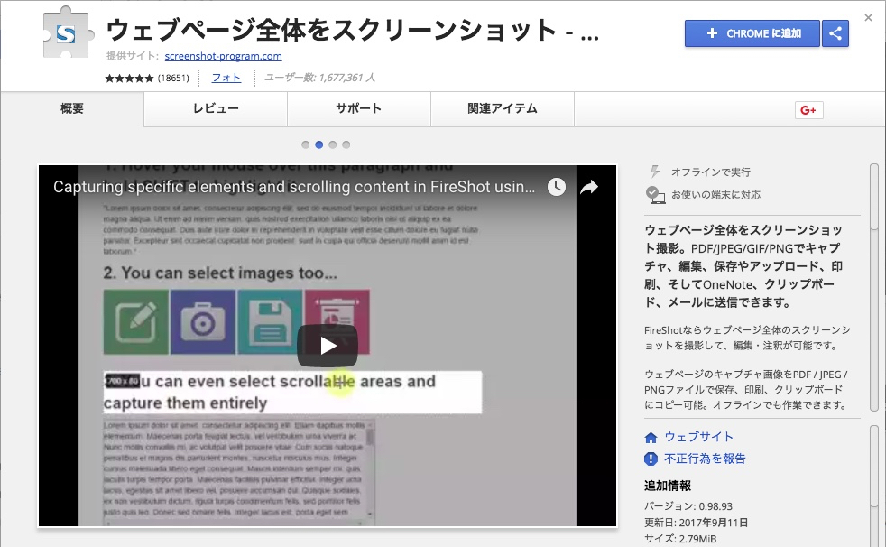Click the exclamation icon beside 不正行為を報告
The height and width of the screenshot is (547, 886).
click(x=651, y=459)
